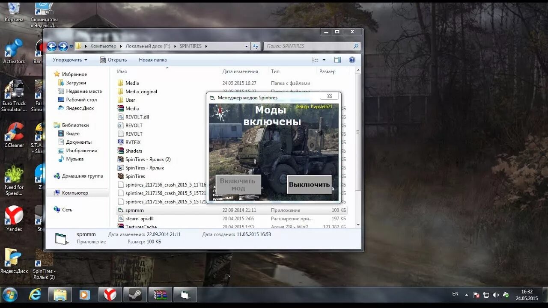
Task: Refresh the SPINTIRES folder view
Action: [255, 46]
